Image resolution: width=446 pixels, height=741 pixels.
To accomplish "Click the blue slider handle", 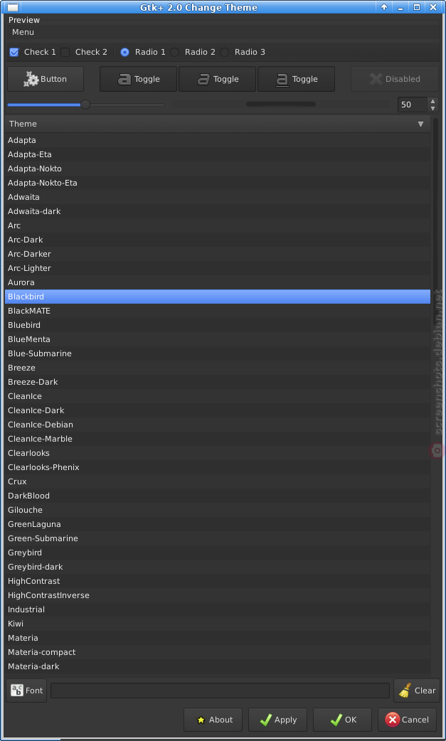I will [x=85, y=105].
